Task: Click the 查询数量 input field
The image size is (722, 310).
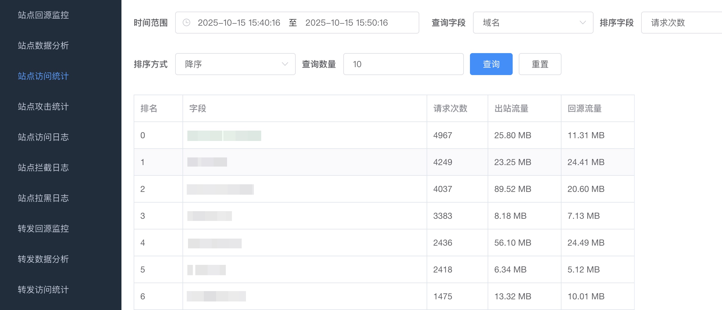Action: pyautogui.click(x=403, y=64)
